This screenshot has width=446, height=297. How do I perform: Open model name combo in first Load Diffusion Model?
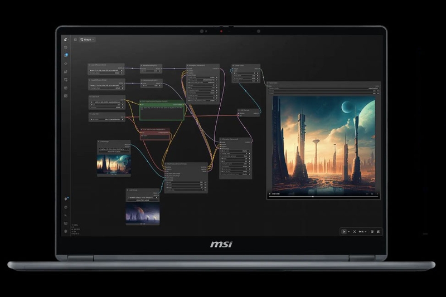click(x=106, y=70)
